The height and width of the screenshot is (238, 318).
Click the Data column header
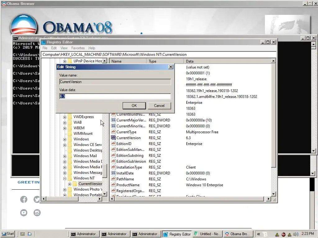point(227,61)
